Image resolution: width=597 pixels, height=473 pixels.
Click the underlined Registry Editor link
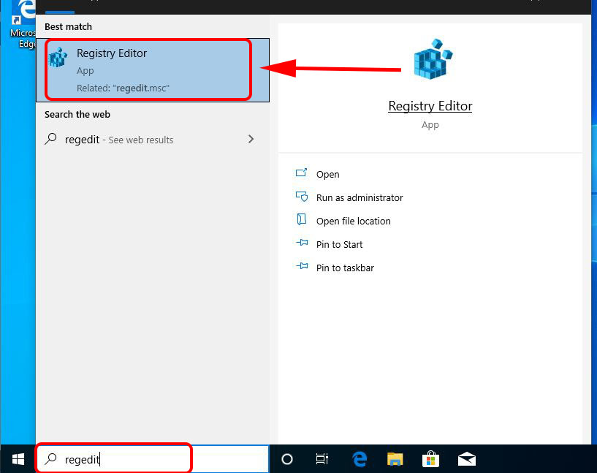pos(430,106)
